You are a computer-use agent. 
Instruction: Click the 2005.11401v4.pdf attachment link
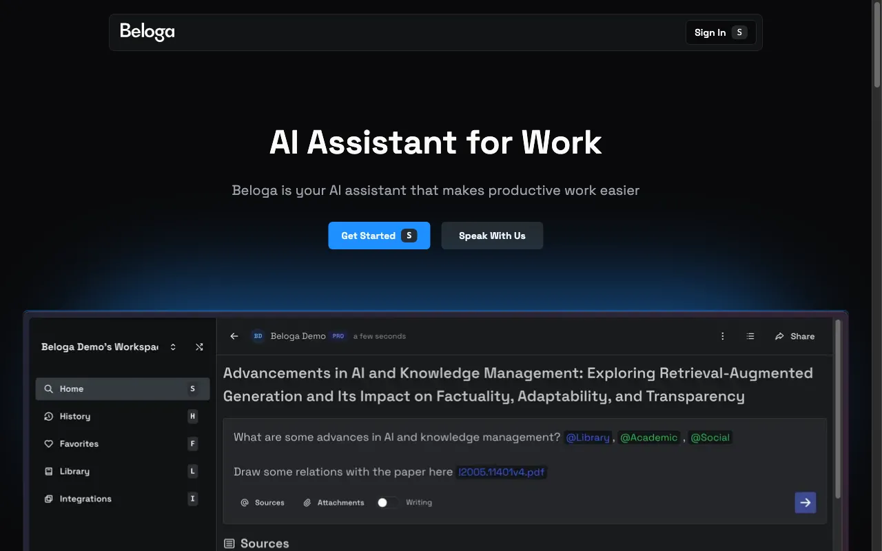[502, 472]
